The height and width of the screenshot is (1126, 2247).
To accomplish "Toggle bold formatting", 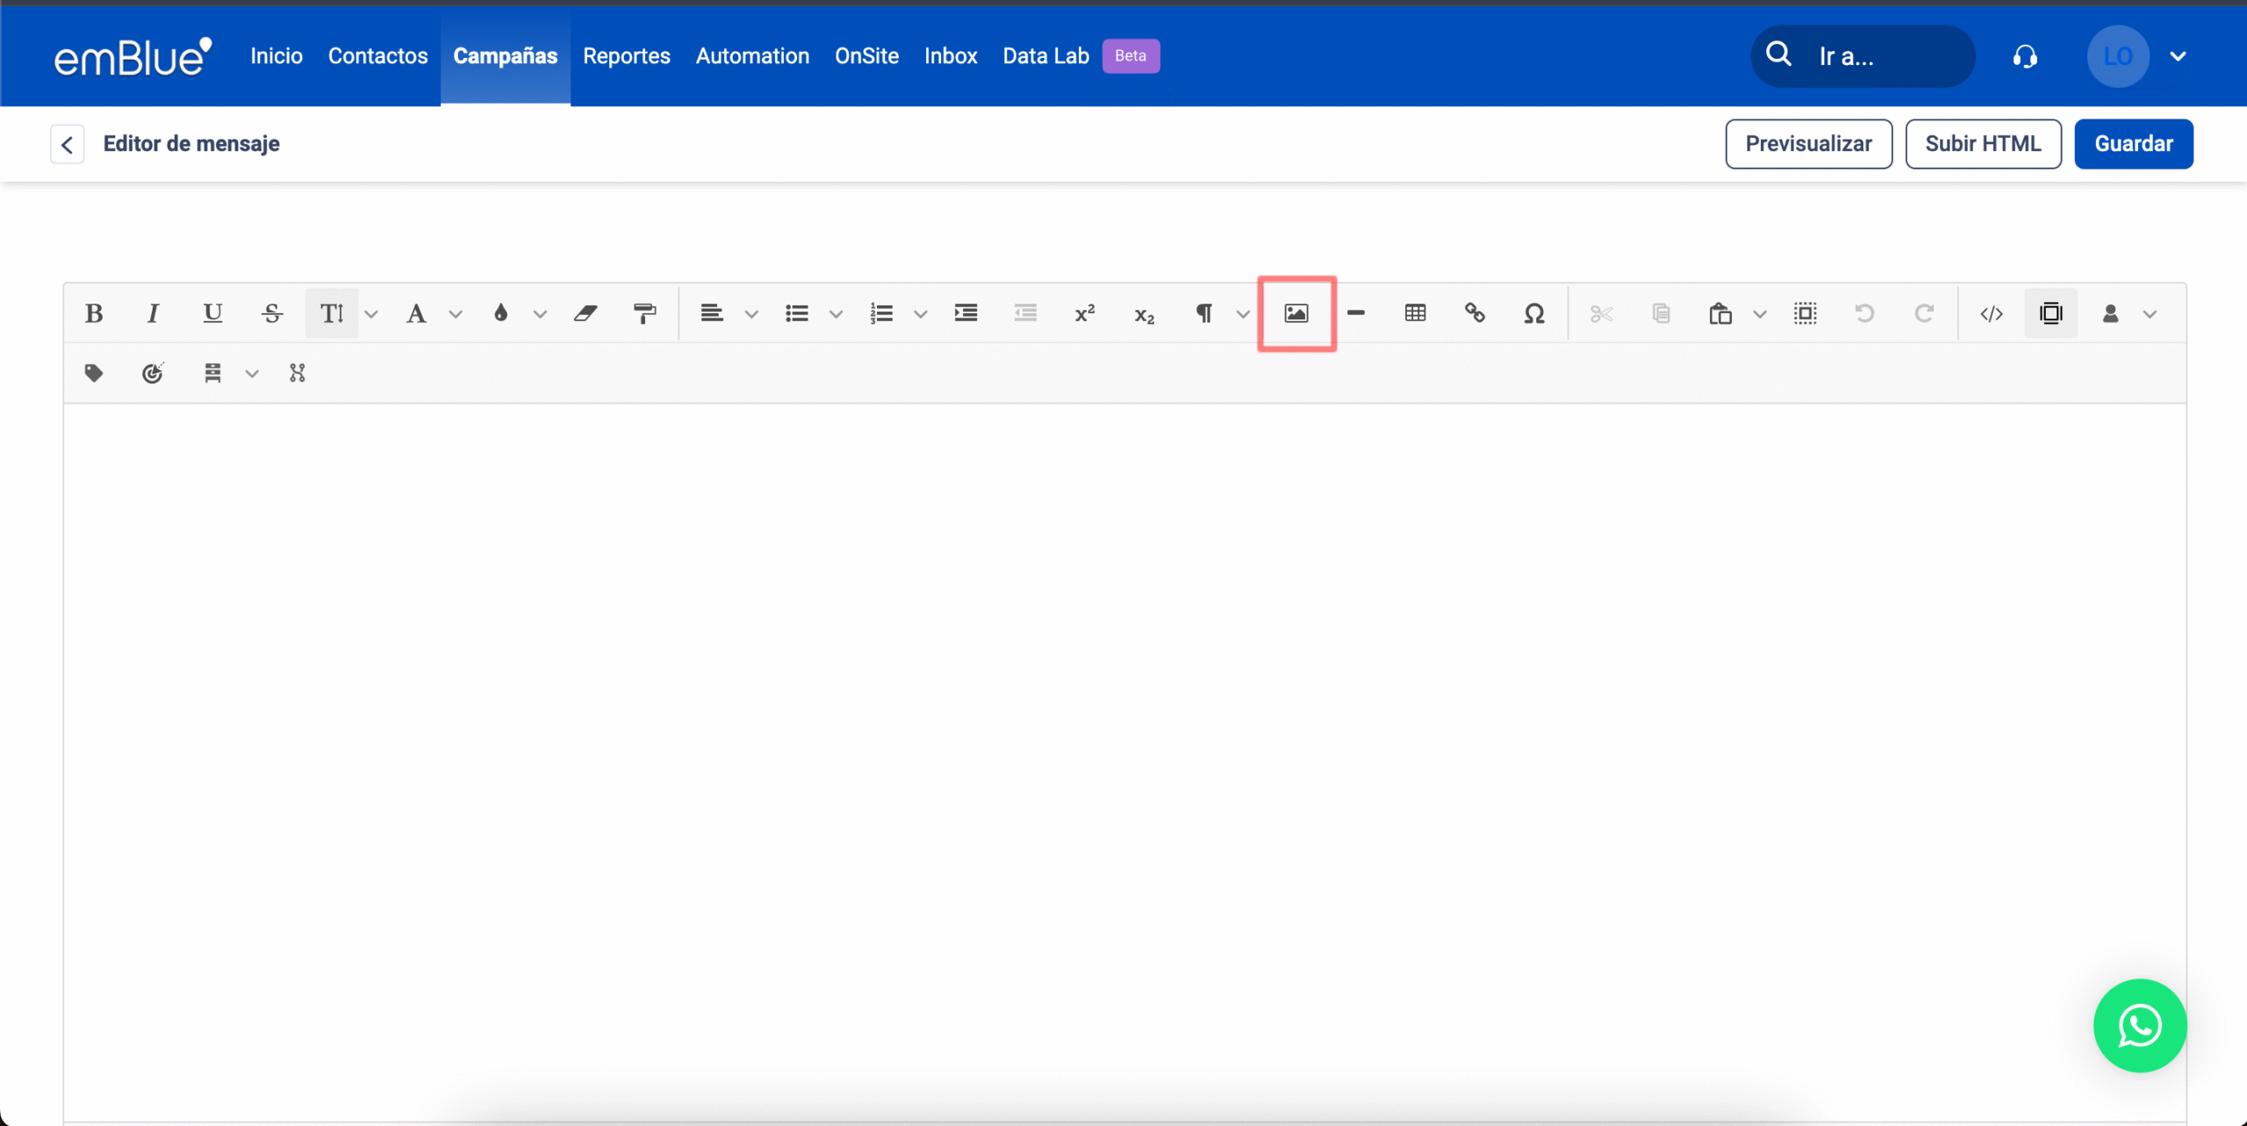I will point(94,313).
